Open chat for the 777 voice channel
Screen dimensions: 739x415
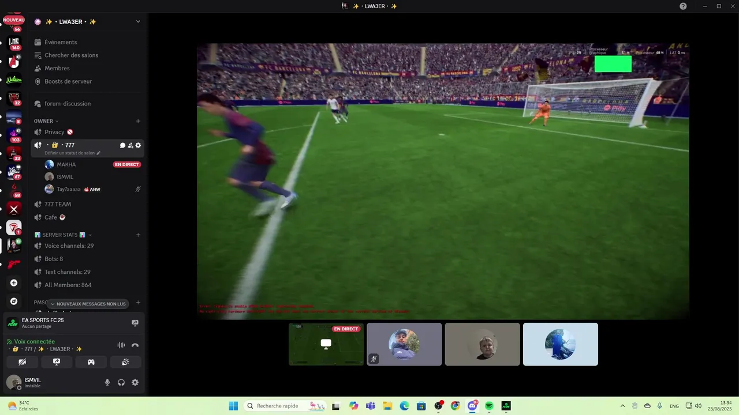(122, 145)
